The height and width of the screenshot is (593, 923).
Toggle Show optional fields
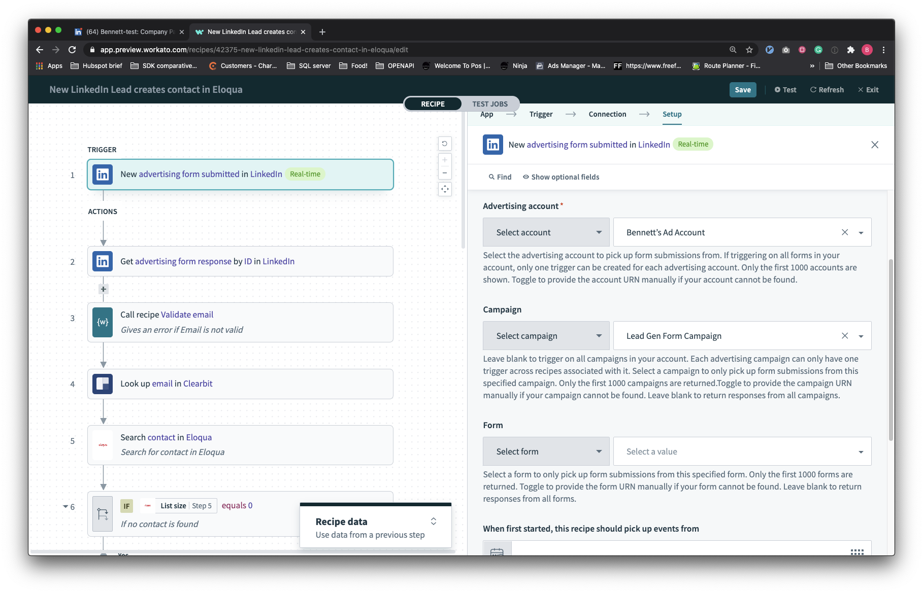pos(561,177)
